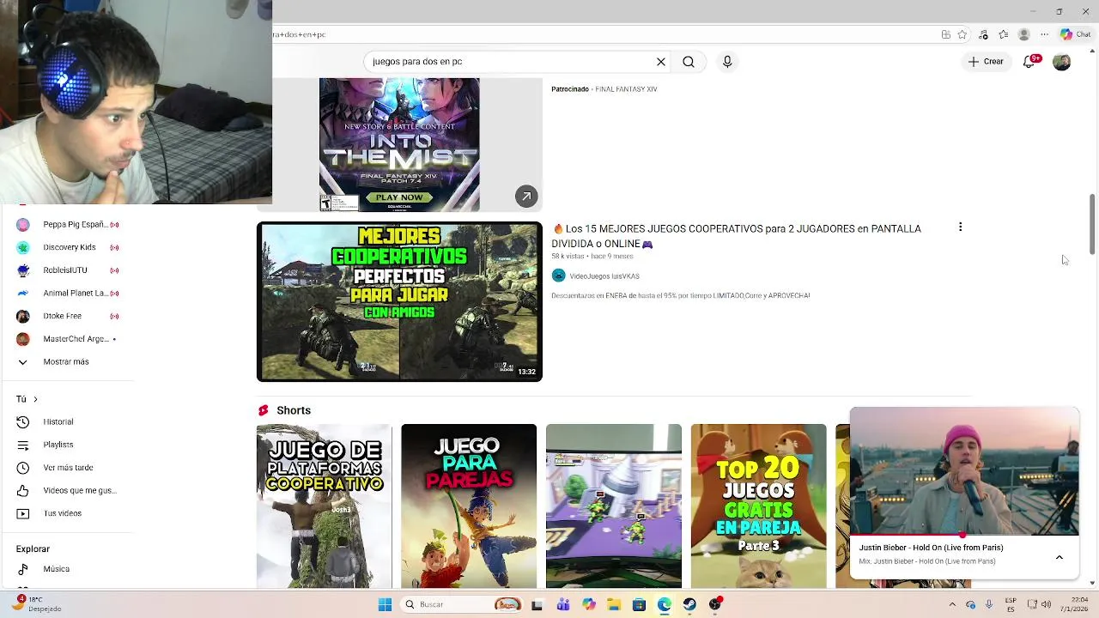Screen dimensions: 1099x618
Task: Clear the YouTube search text with the X
Action: [660, 62]
